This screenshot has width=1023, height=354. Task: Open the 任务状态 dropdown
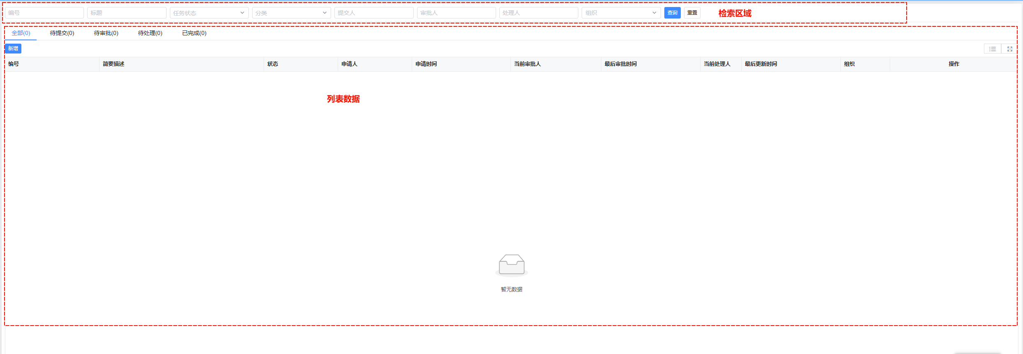(x=209, y=13)
